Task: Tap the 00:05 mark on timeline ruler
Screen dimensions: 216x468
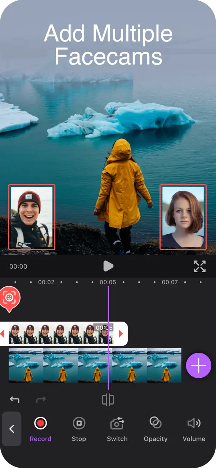Action: pos(108,282)
